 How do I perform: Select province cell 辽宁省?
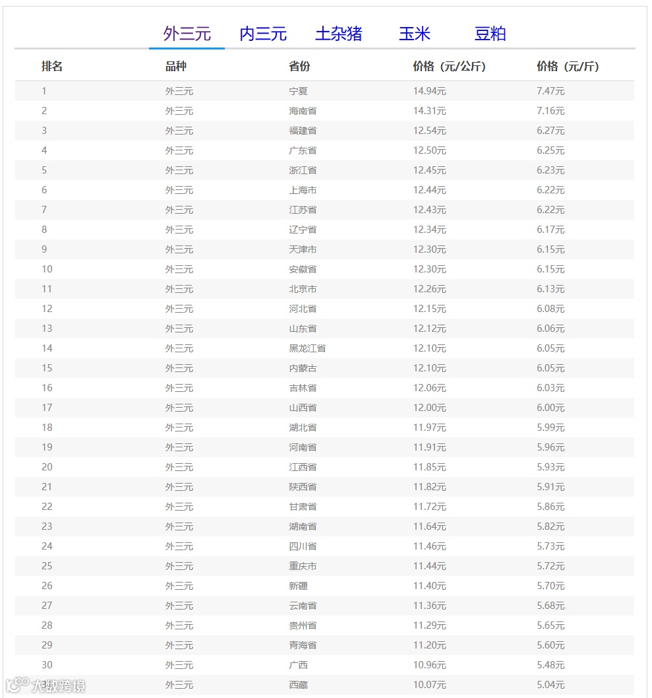pos(303,230)
